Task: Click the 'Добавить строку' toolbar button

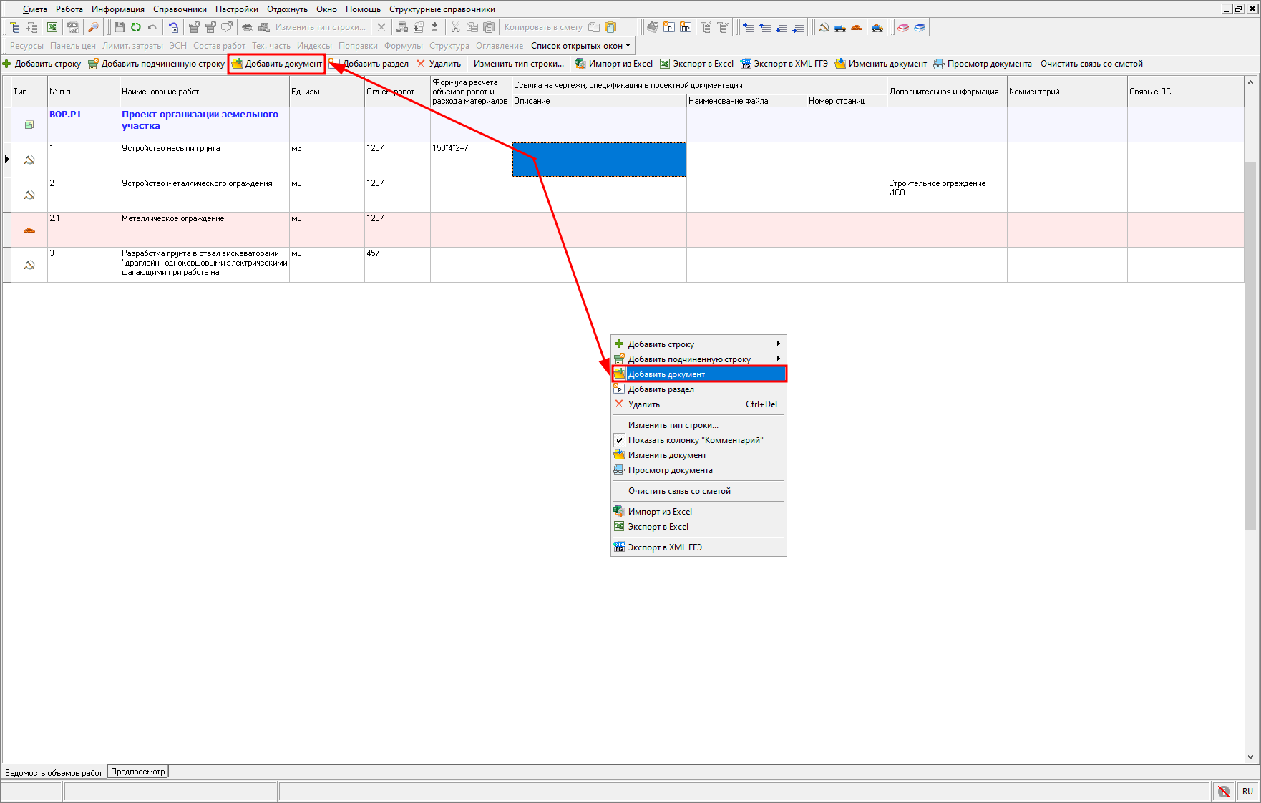Action: 42,64
